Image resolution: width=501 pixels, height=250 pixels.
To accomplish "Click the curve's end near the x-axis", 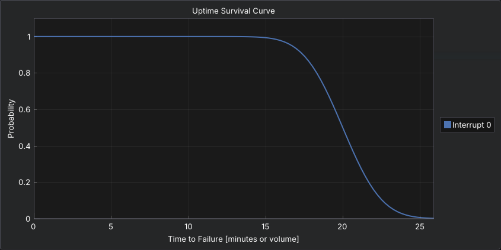I will tap(432, 218).
